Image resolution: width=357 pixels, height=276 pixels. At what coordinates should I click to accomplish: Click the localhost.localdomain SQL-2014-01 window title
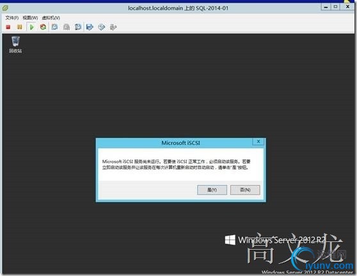[x=178, y=8]
